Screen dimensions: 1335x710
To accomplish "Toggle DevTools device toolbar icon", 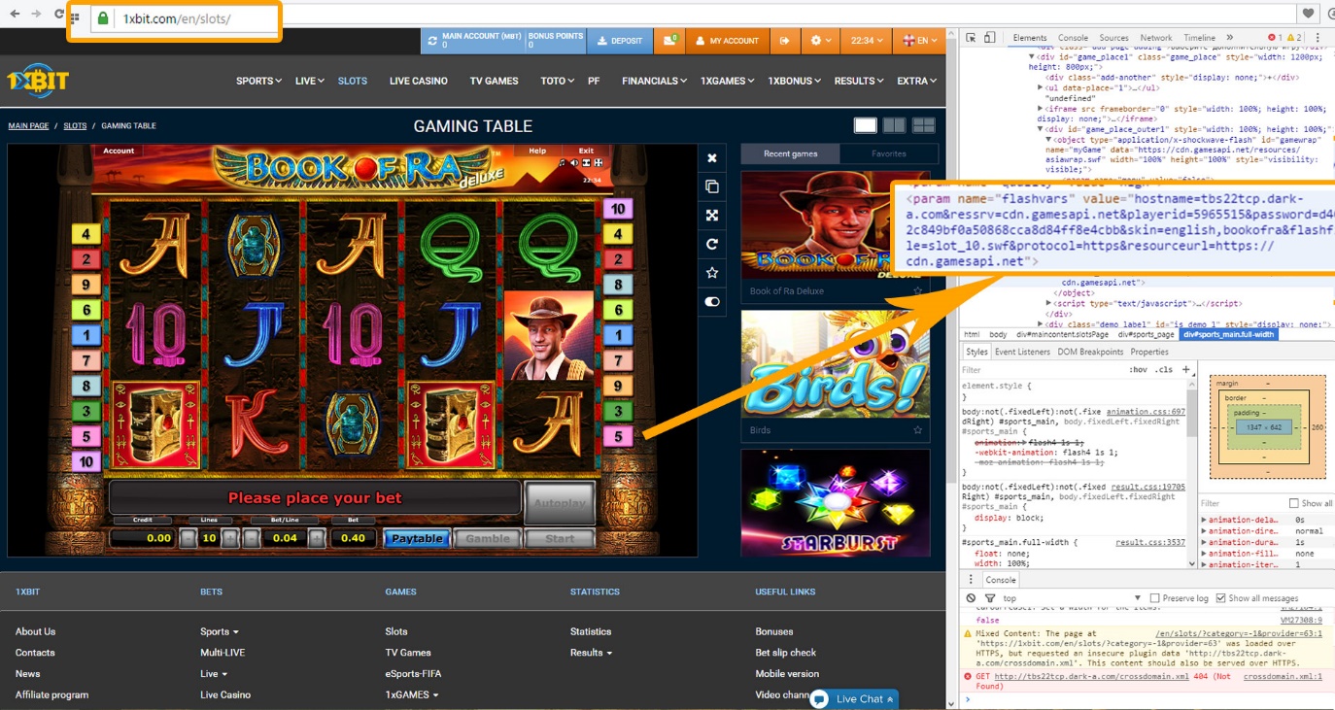I will point(989,38).
